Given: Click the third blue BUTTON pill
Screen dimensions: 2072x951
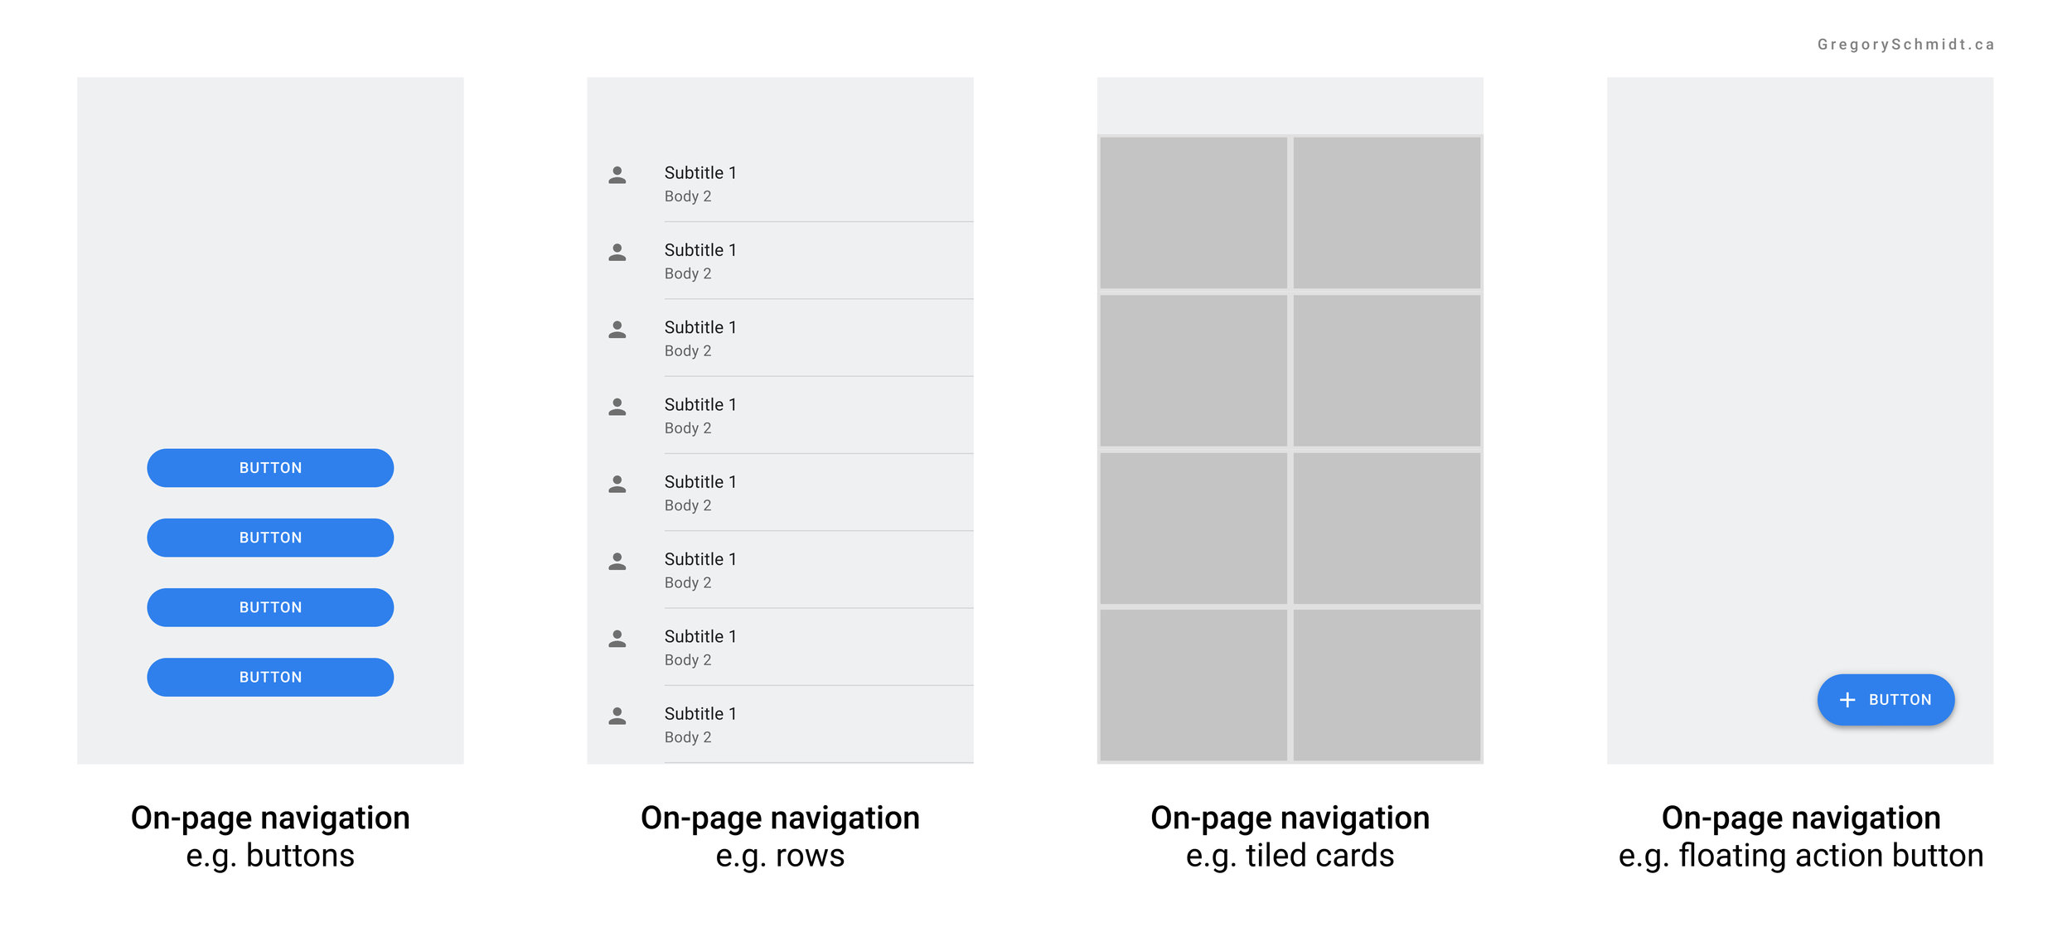Looking at the screenshot, I should pos(270,607).
